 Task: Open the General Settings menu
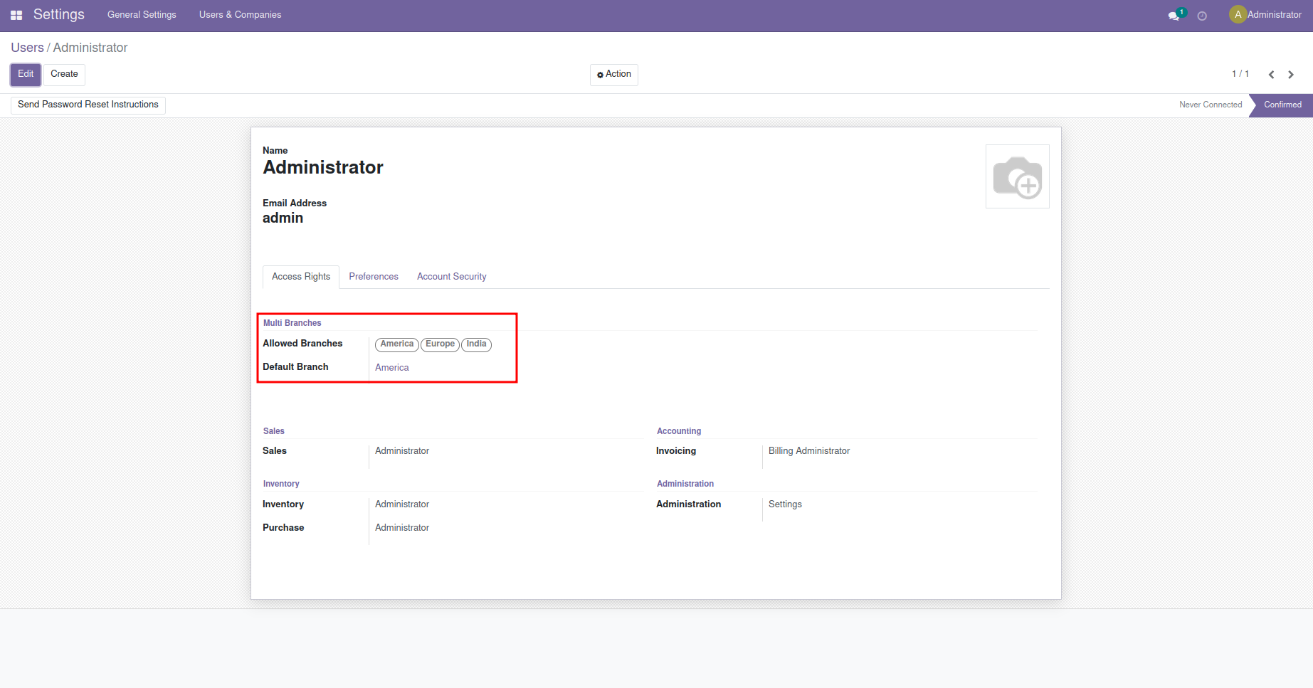click(142, 15)
